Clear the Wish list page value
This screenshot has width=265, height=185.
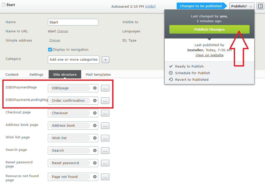[95, 138]
